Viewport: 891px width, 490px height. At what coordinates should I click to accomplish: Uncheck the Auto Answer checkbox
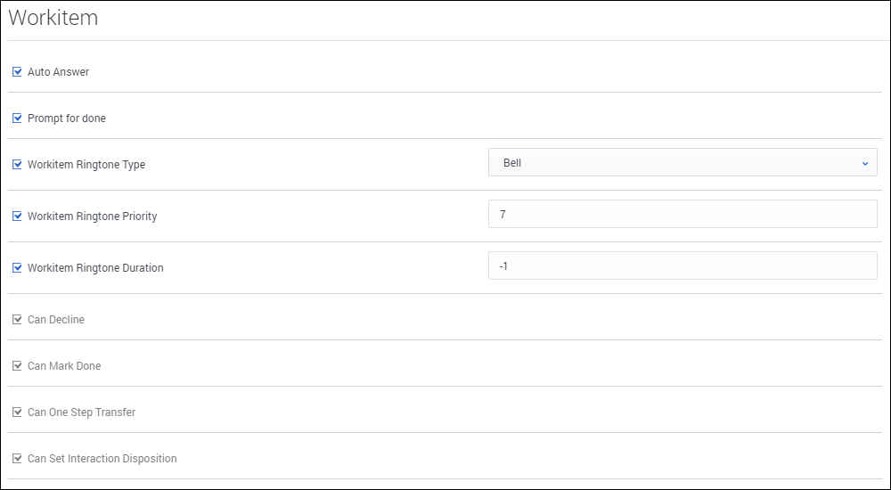17,72
